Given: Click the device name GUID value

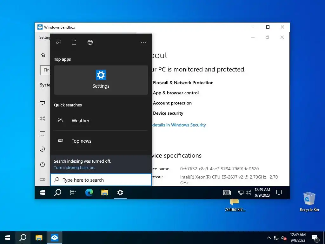Looking at the screenshot, I should 220,169.
